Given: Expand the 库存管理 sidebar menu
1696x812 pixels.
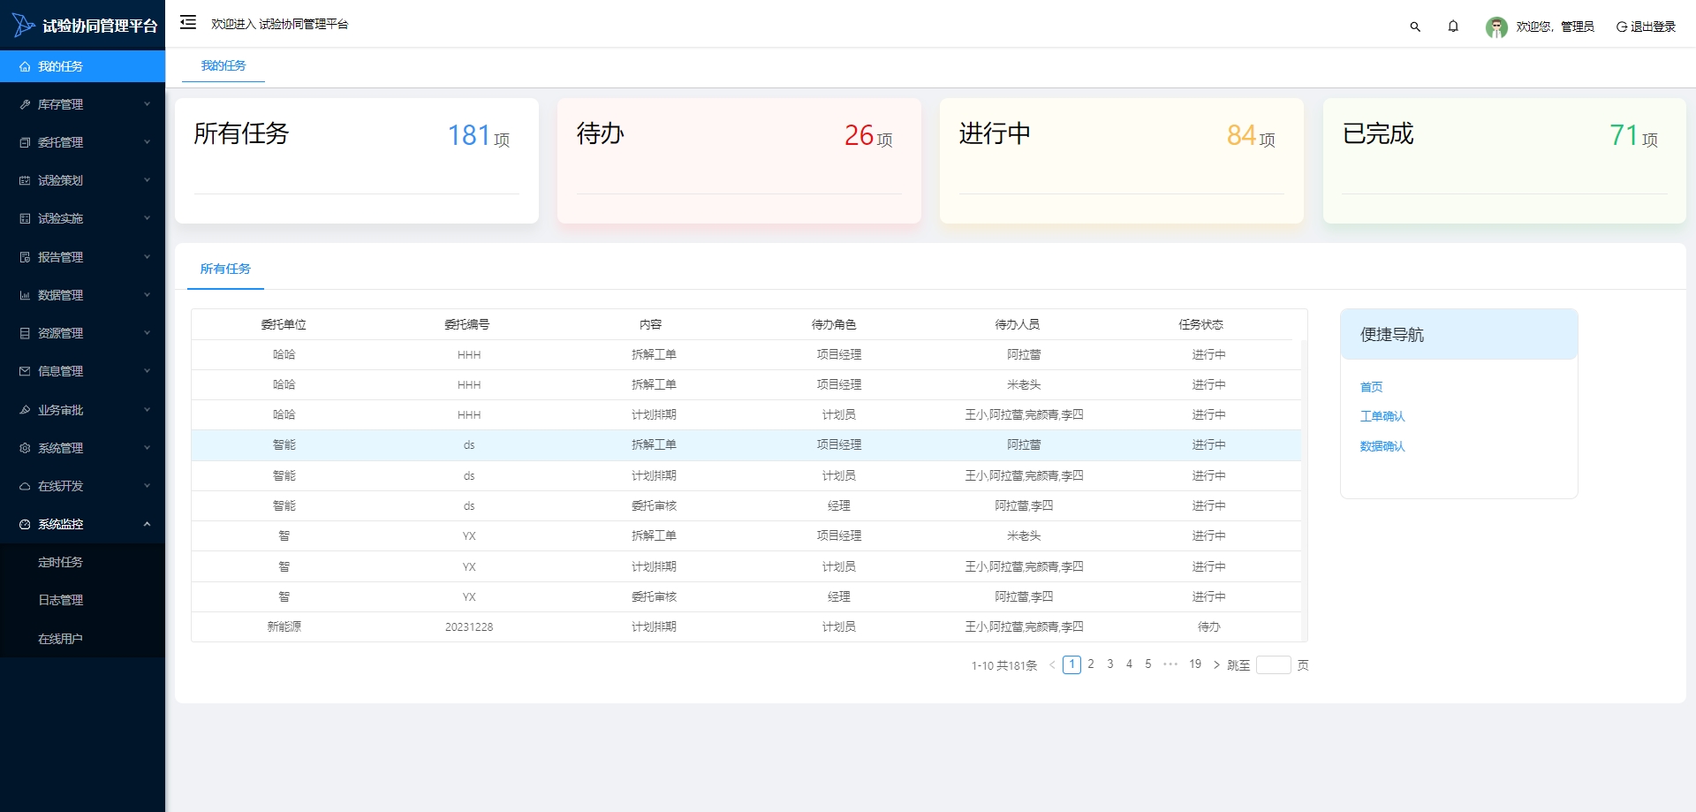Looking at the screenshot, I should [82, 104].
